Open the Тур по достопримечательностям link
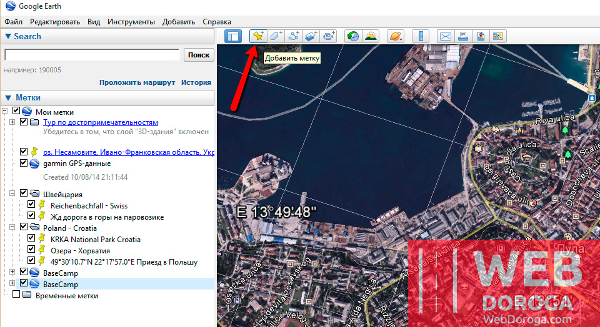The width and height of the screenshot is (600, 327). point(101,122)
